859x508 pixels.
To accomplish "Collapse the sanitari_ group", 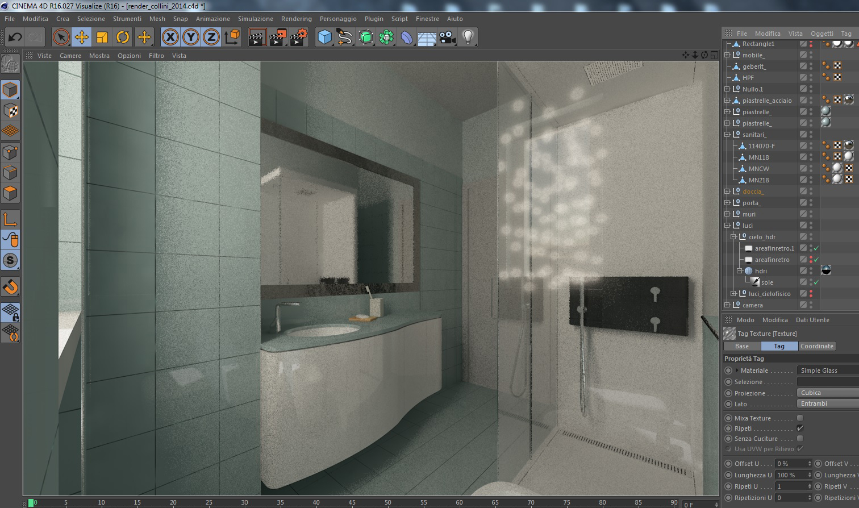I will point(727,135).
